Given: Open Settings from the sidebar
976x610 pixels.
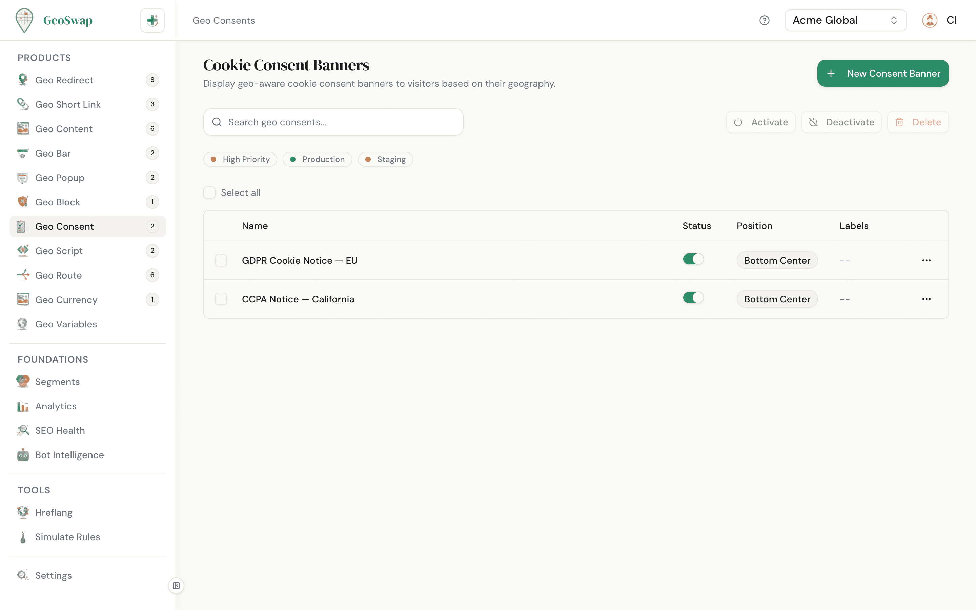Looking at the screenshot, I should pyautogui.click(x=53, y=575).
